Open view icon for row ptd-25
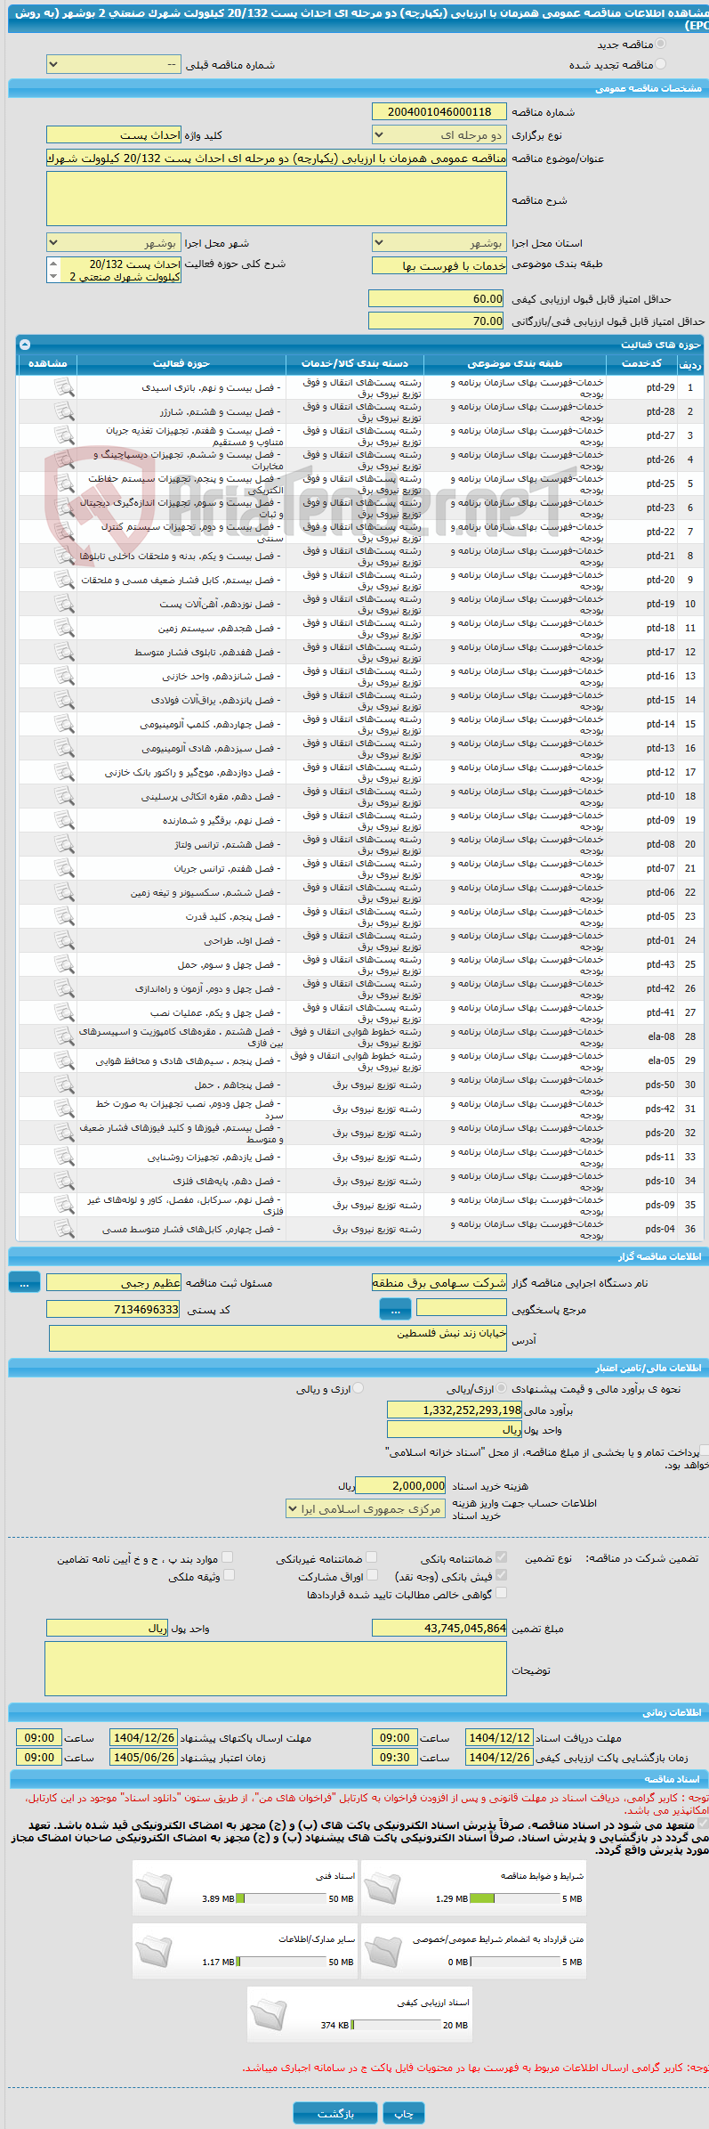This screenshot has width=709, height=2129. [x=64, y=483]
